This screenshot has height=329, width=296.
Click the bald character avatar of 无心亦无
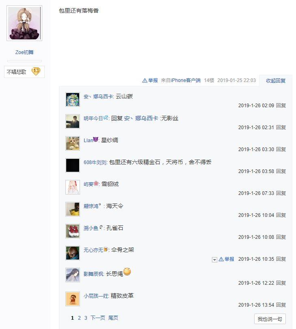73,253
